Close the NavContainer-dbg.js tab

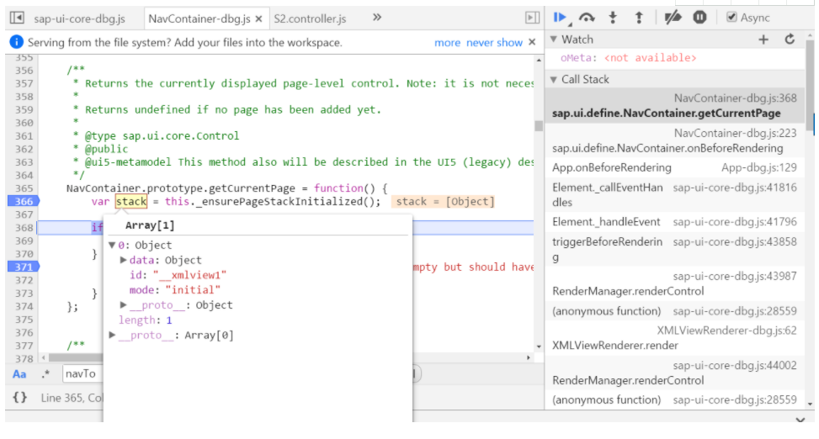(x=258, y=19)
